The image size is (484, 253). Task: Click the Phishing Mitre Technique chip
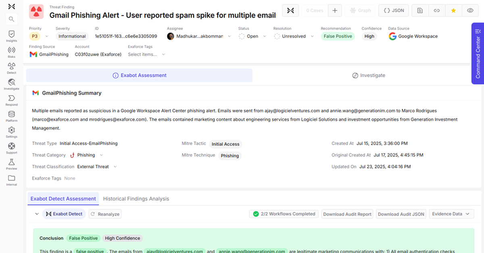230,156
